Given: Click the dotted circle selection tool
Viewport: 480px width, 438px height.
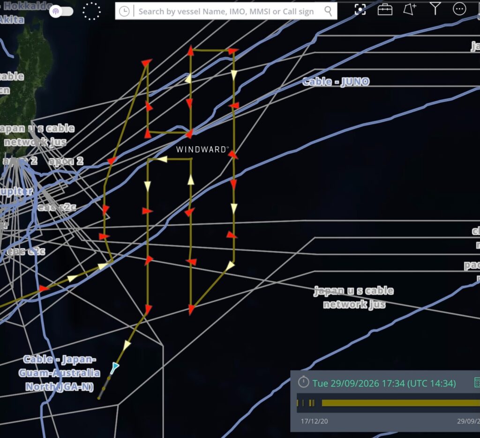Looking at the screenshot, I should 91,11.
